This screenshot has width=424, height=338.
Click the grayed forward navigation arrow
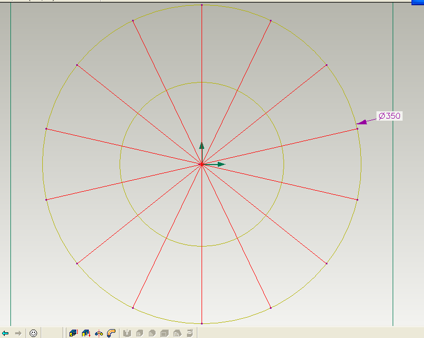point(18,332)
